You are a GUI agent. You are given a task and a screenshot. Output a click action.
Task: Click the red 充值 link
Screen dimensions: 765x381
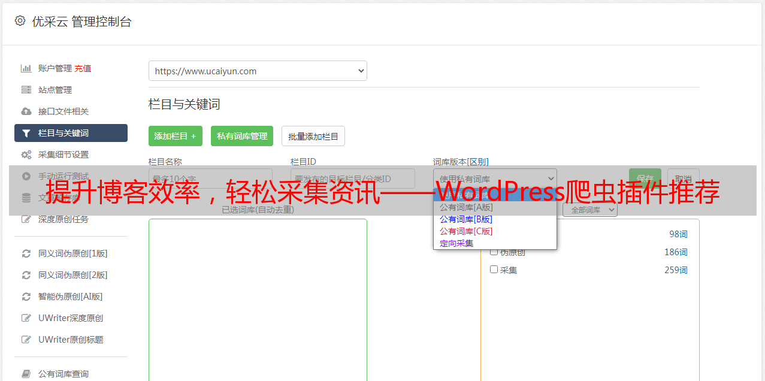pyautogui.click(x=83, y=68)
